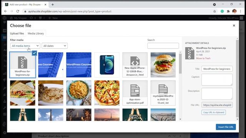Click the zip icon in Attachment Details

coord(189,53)
